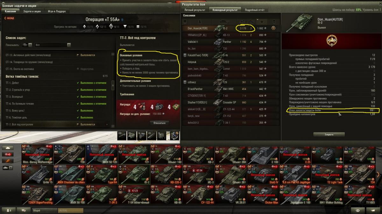Sort allies by kills column icon
The width and height of the screenshot is (382, 214).
251,22
